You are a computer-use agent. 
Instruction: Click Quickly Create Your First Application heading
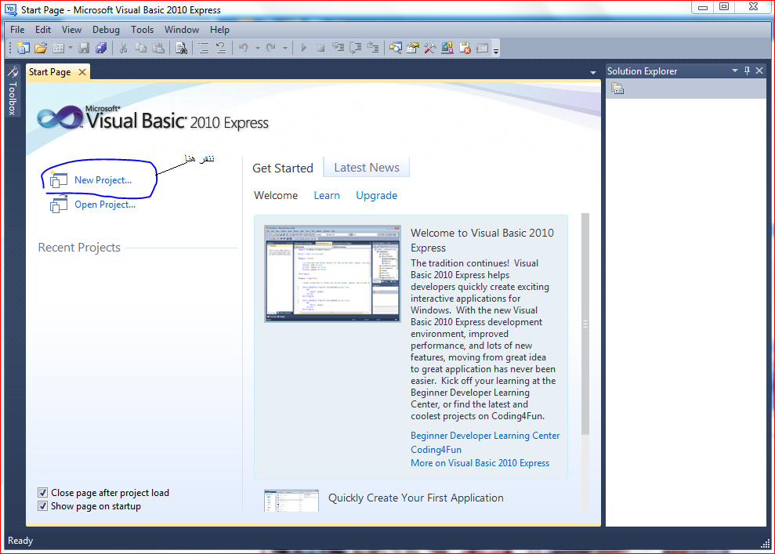click(415, 498)
